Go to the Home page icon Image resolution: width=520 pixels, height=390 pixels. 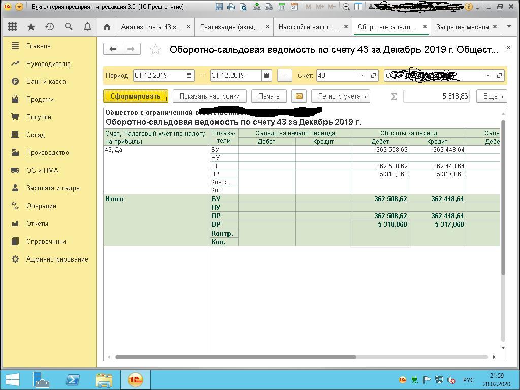click(x=107, y=27)
